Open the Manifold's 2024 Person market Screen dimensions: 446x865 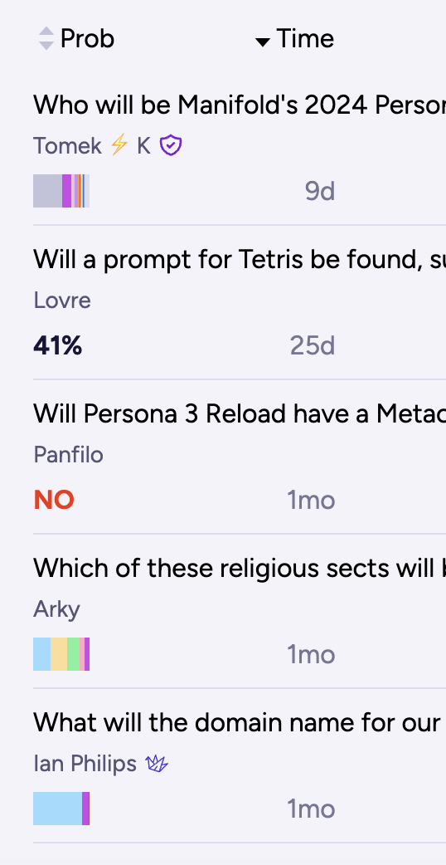click(240, 105)
